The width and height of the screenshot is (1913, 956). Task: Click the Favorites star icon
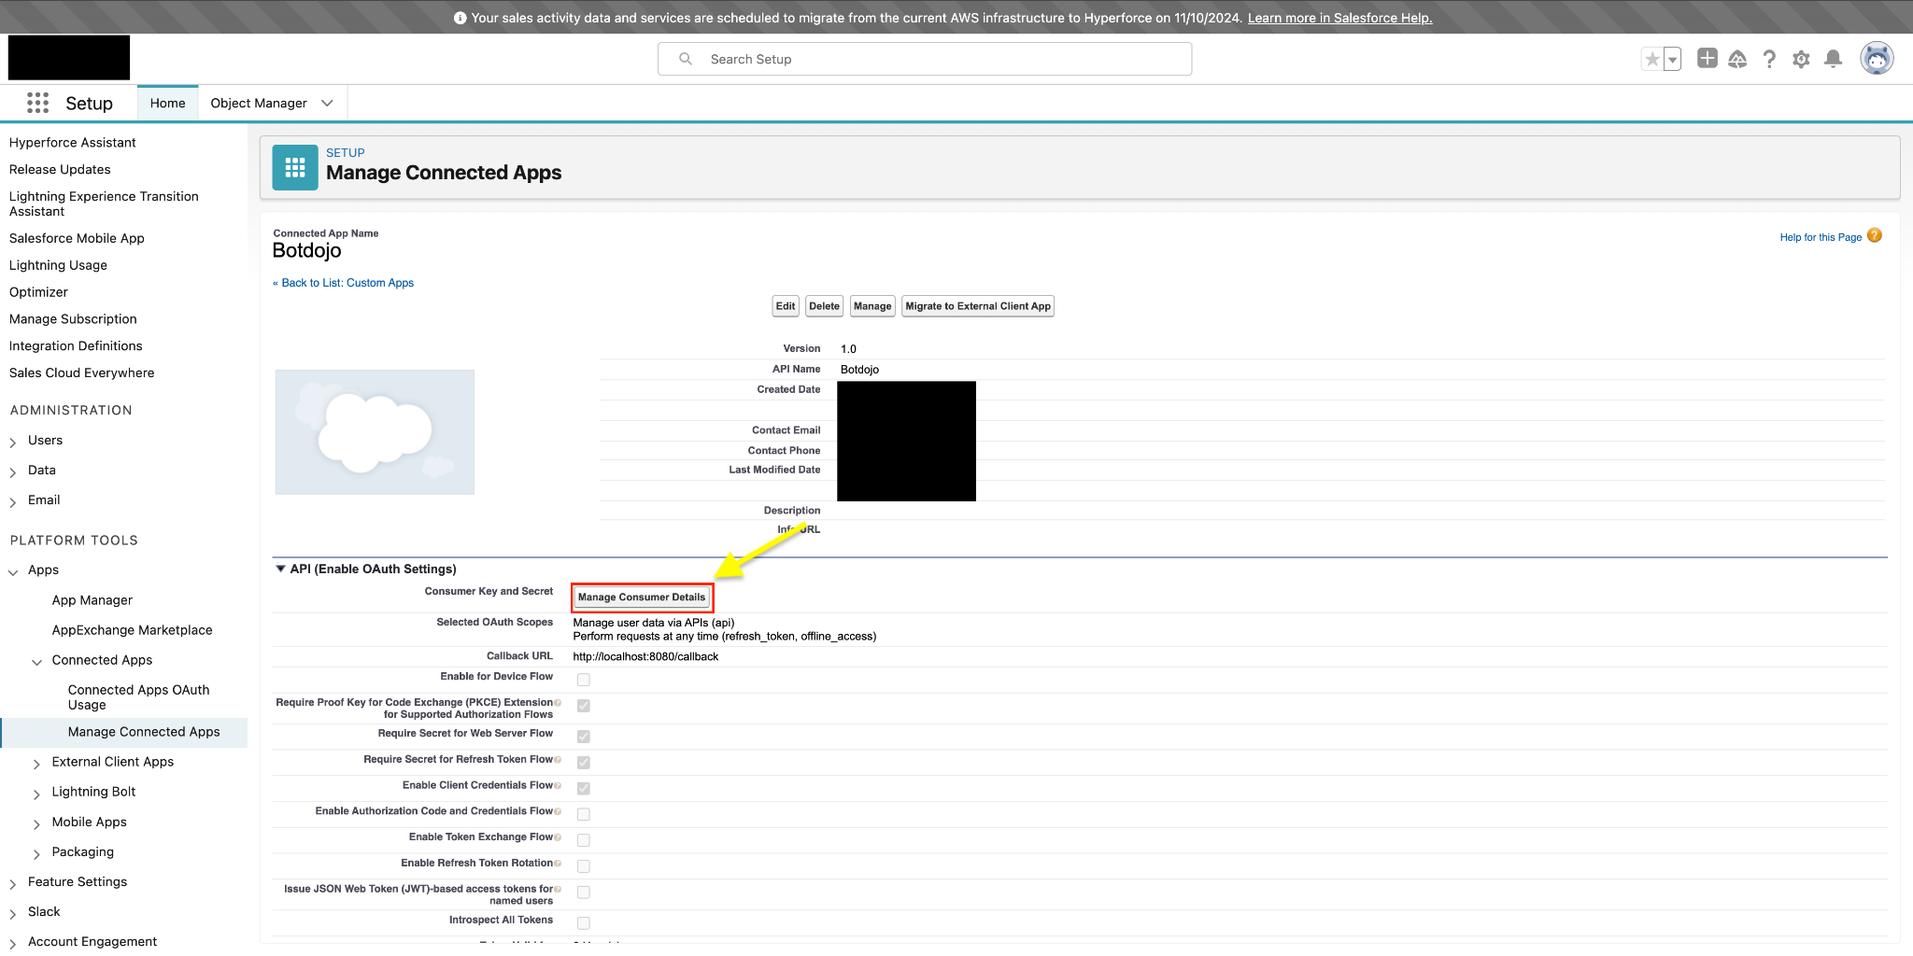1652,60
